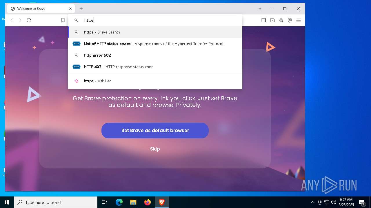Click the taskbar search box
The width and height of the screenshot is (371, 208).
[x=56, y=202]
